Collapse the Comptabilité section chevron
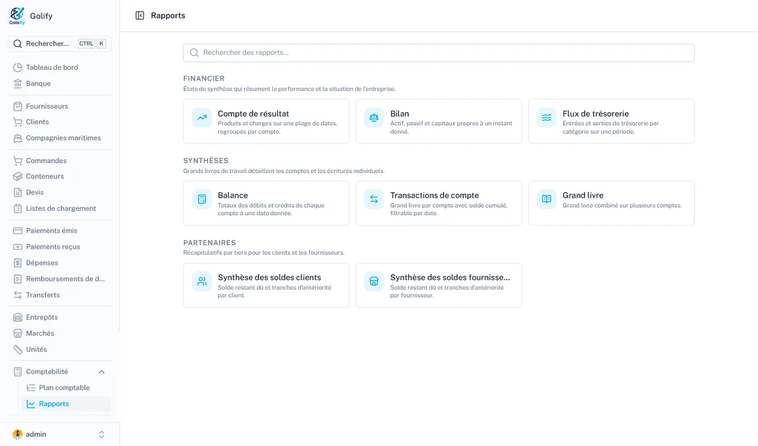This screenshot has height=446, width=758. coord(101,372)
